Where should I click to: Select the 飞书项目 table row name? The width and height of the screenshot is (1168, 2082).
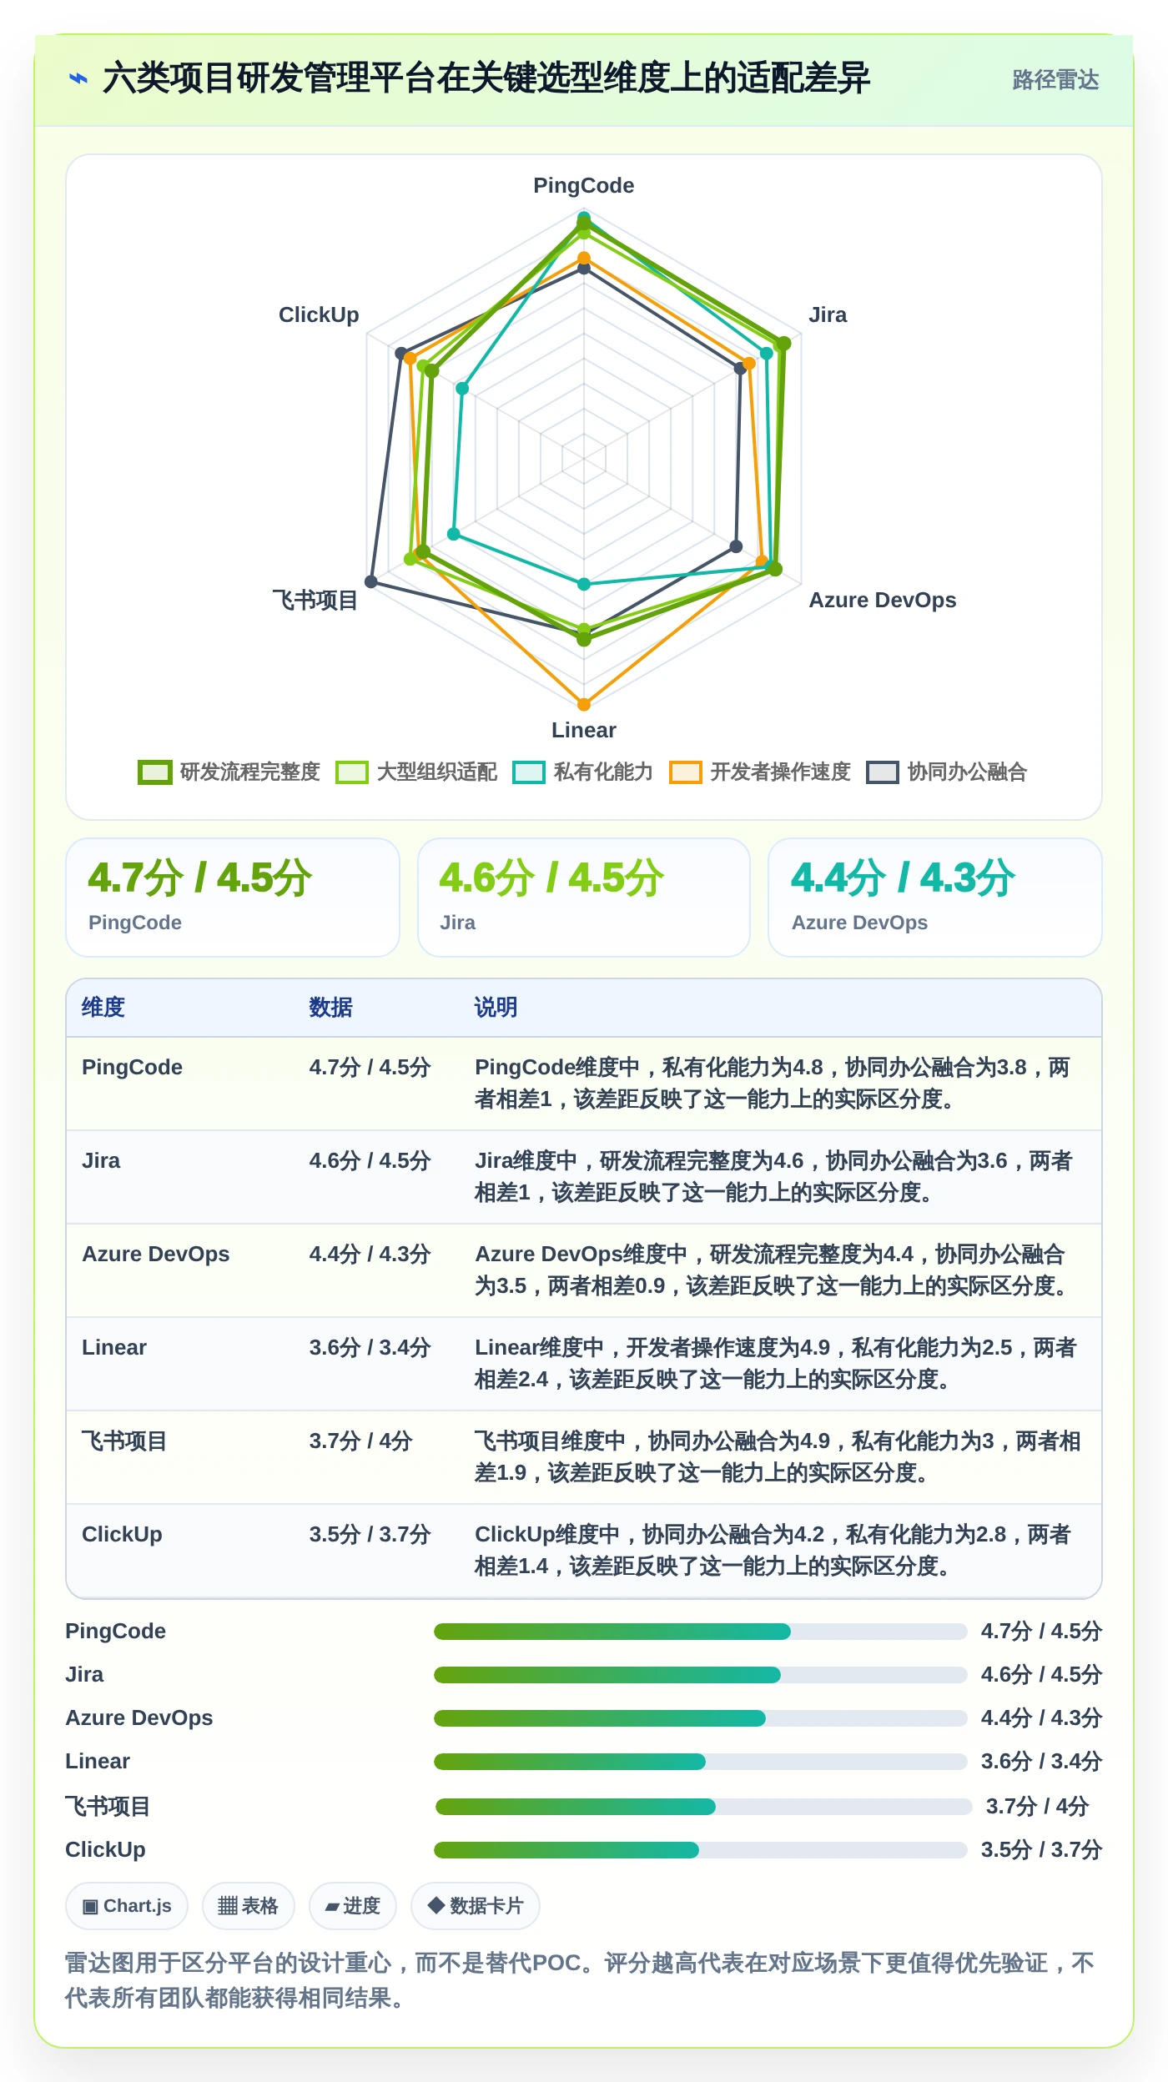click(x=124, y=1441)
